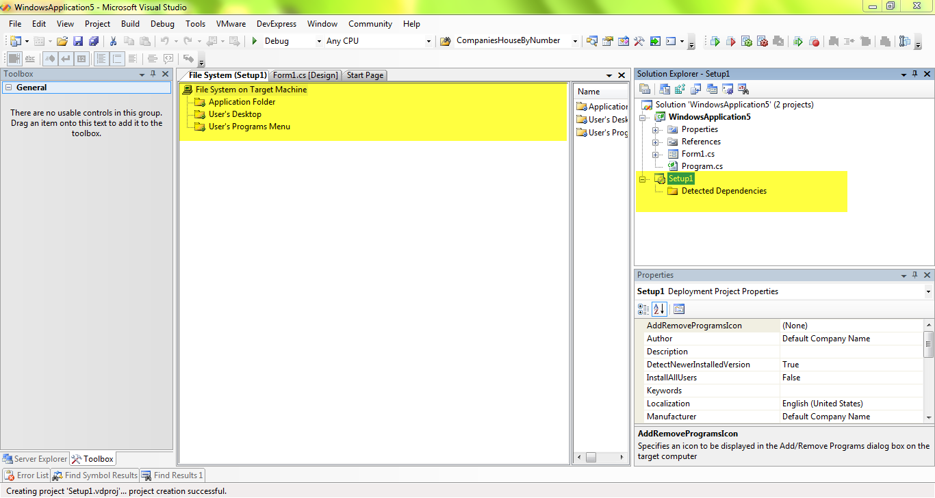Open Property Pages icon in Properties panel
This screenshot has width=935, height=498.
pos(678,309)
